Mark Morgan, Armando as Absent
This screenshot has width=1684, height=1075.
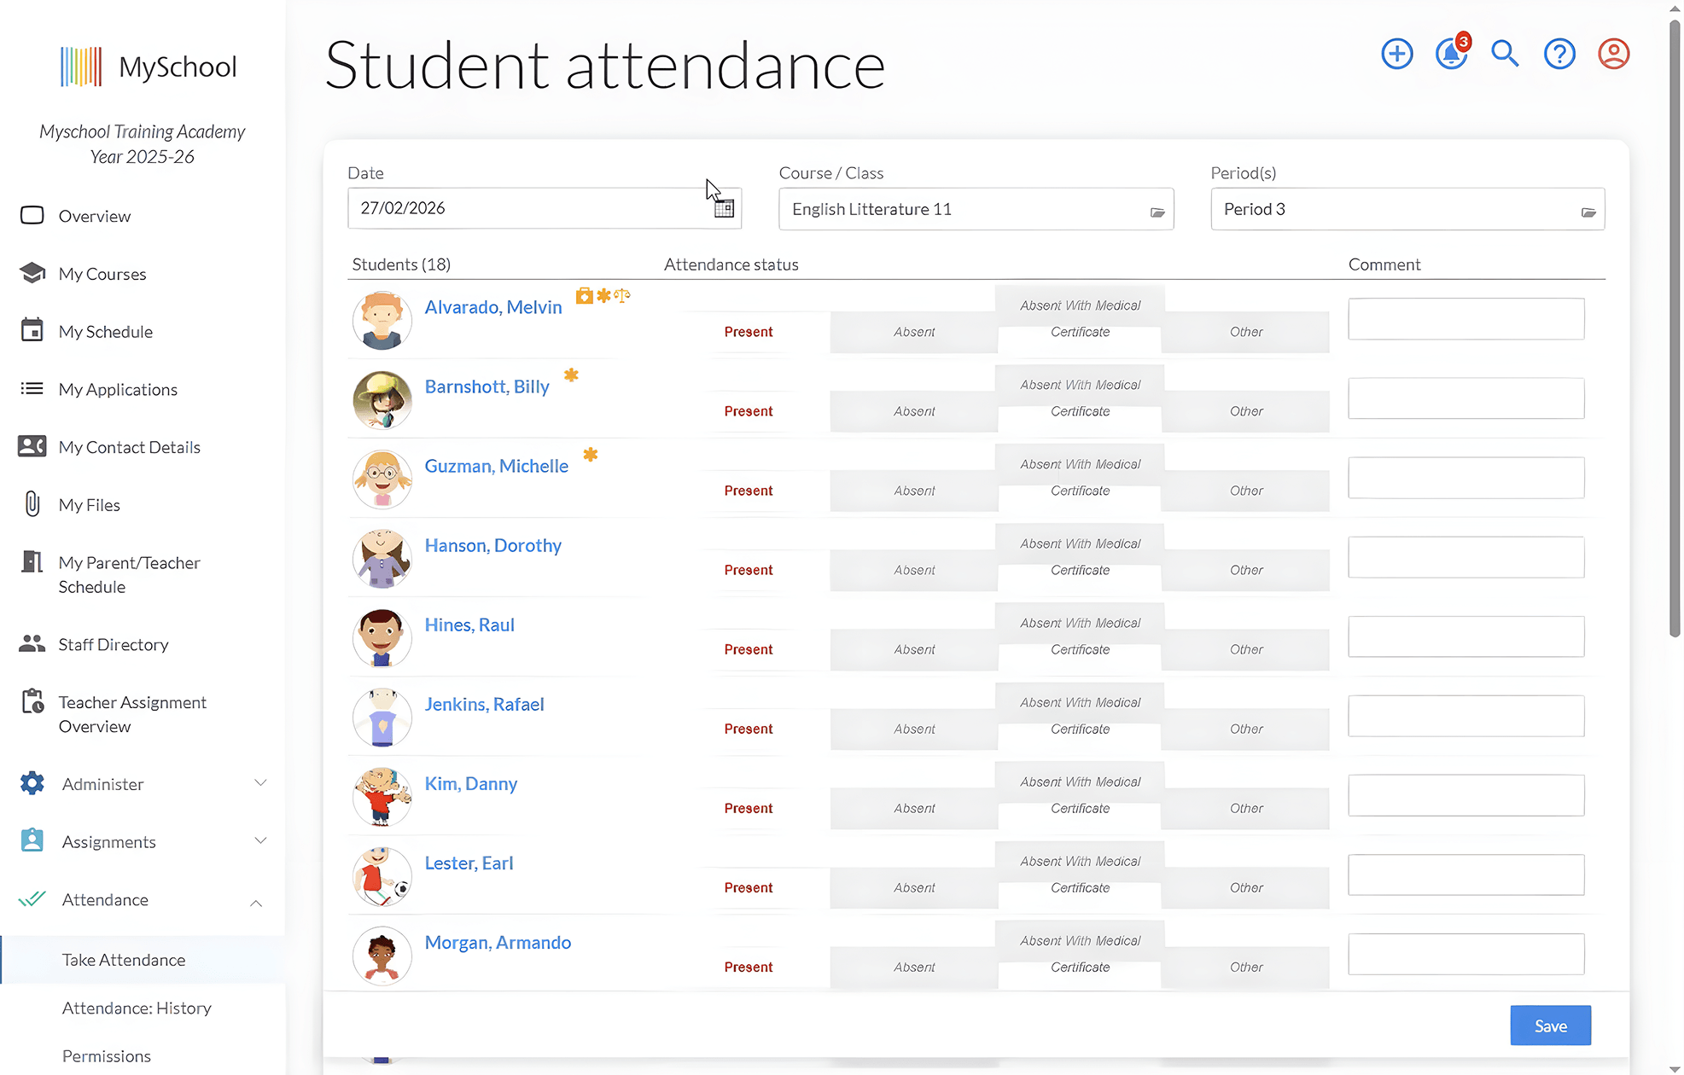913,967
